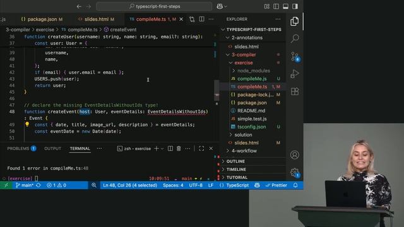This screenshot has width=404, height=227.
Task: Click the typescript-first-steps command center search
Action: tap(154, 6)
